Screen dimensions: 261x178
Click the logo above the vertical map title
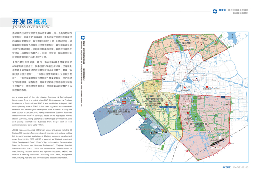83,38
